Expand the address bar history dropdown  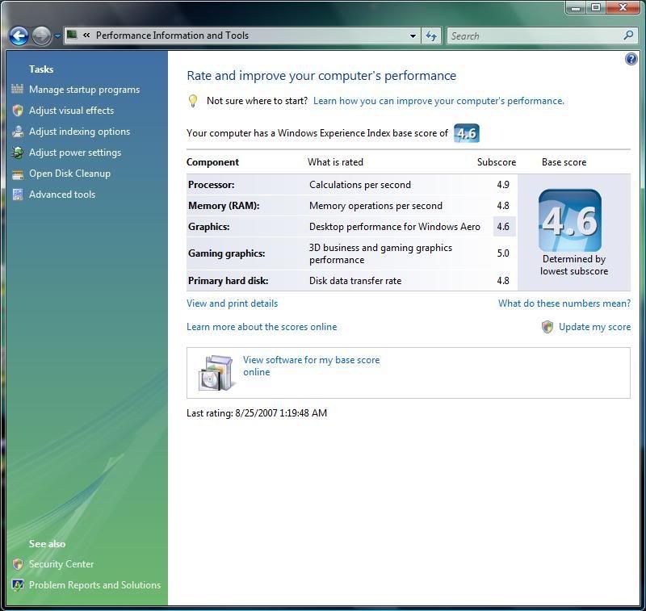click(413, 36)
